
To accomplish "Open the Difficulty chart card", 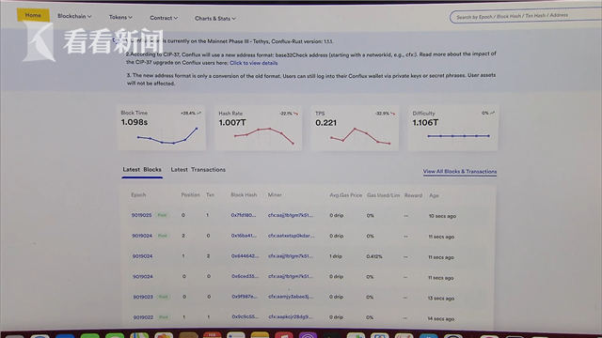I will point(453,128).
